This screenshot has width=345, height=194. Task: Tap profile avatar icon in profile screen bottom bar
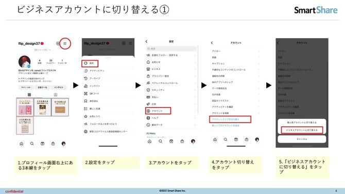pyautogui.click(x=63, y=144)
